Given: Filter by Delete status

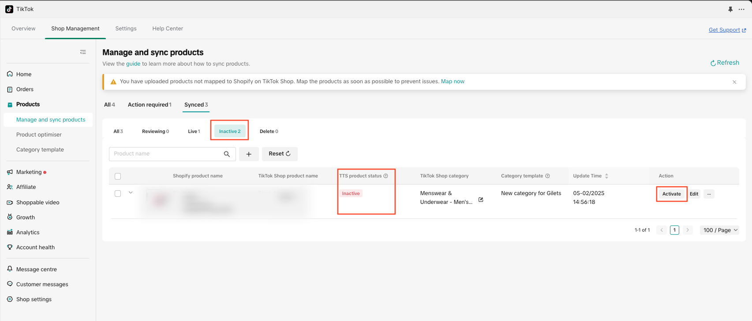Looking at the screenshot, I should point(269,131).
